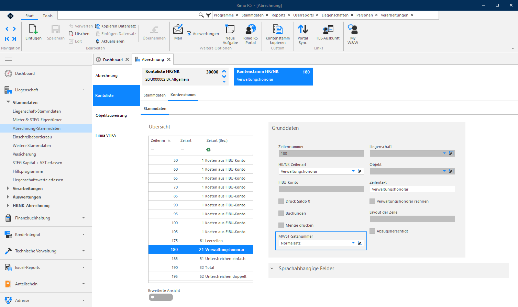Select row 175 Leerzeilen
This screenshot has height=307, width=518.
tap(201, 241)
